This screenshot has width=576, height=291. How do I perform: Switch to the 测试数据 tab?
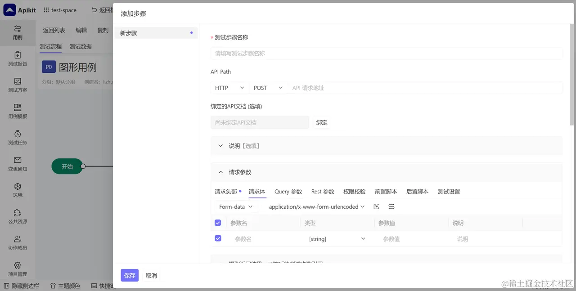(81, 46)
